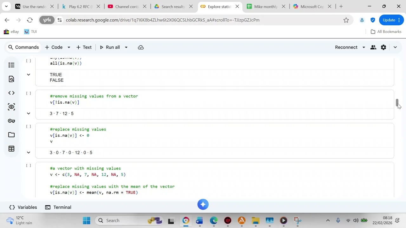Switch to the Mike monthly tab
This screenshot has height=228, width=406.
click(x=266, y=6)
